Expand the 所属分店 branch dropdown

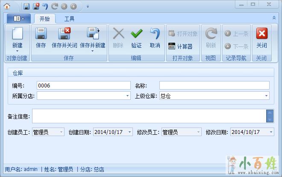[x=127, y=96]
